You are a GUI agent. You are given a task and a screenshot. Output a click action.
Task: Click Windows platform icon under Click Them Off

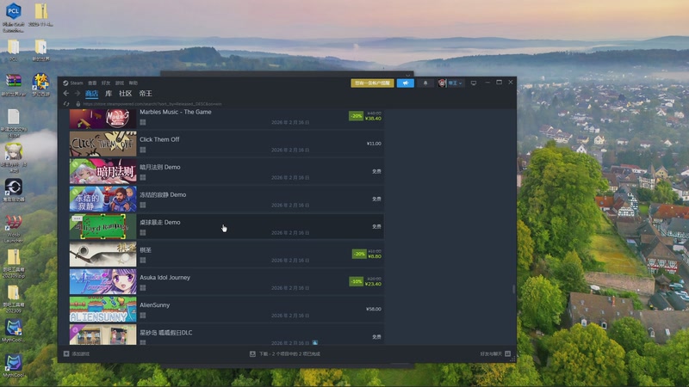pos(143,150)
